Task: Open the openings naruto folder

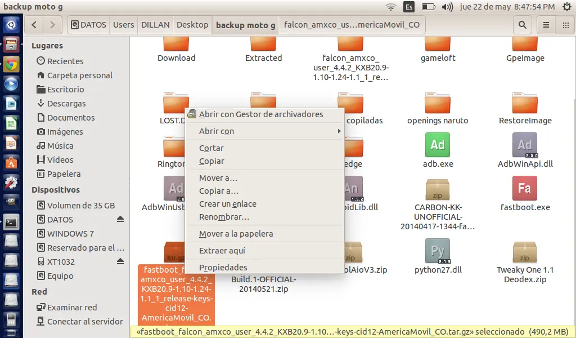Action: 438,103
